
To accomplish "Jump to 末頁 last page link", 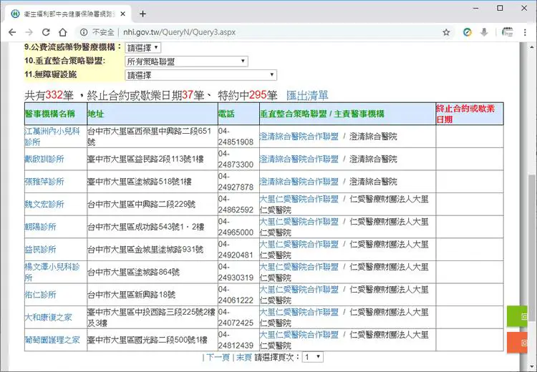I will 244,357.
